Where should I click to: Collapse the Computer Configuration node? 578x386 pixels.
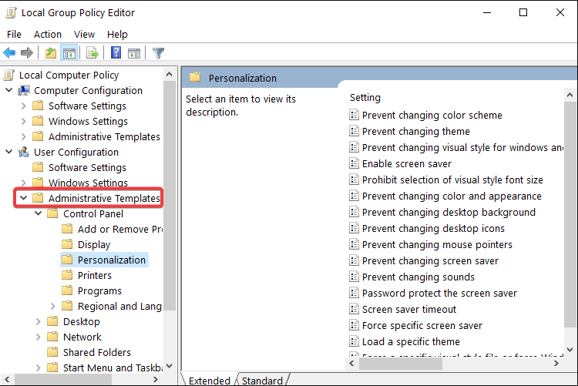click(9, 90)
